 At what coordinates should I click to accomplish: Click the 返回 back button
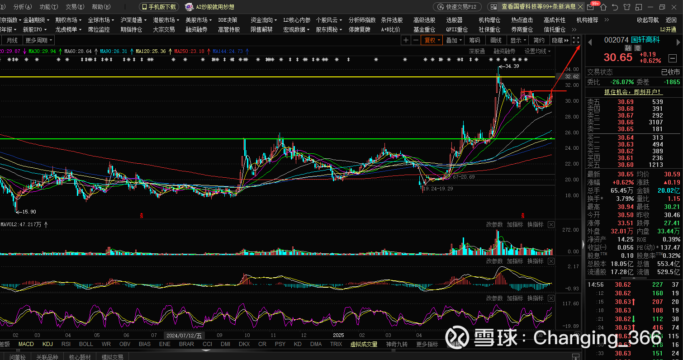point(671,20)
